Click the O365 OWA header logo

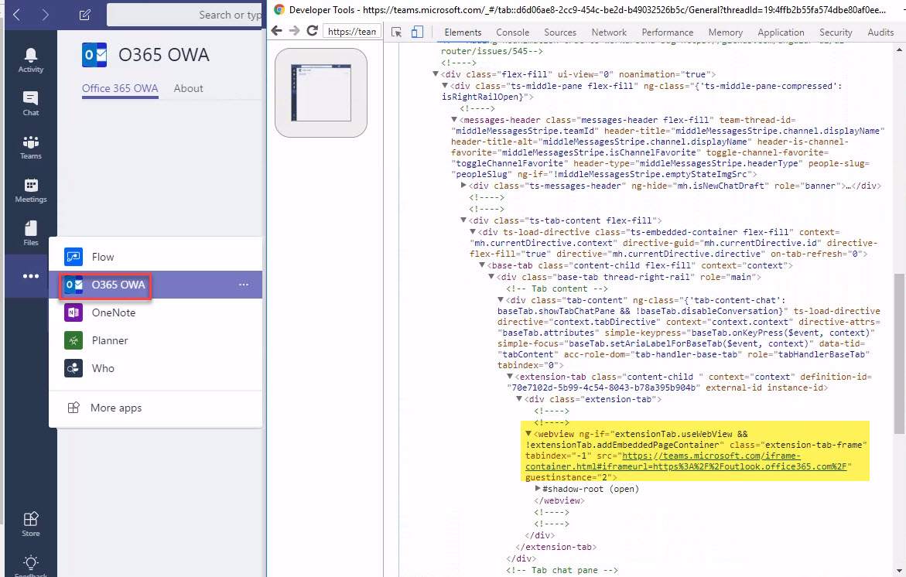click(x=94, y=55)
